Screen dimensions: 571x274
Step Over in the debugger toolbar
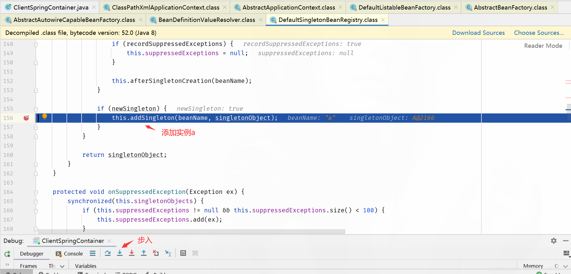tap(108, 253)
